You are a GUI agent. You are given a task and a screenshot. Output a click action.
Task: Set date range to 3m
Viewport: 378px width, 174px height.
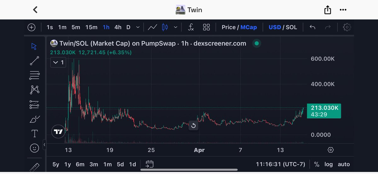pos(94,164)
